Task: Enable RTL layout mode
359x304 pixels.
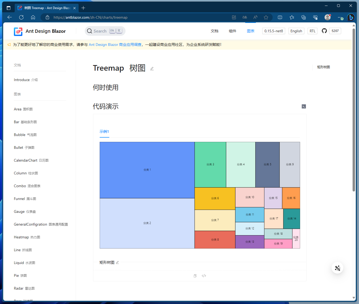Action: tap(312, 31)
